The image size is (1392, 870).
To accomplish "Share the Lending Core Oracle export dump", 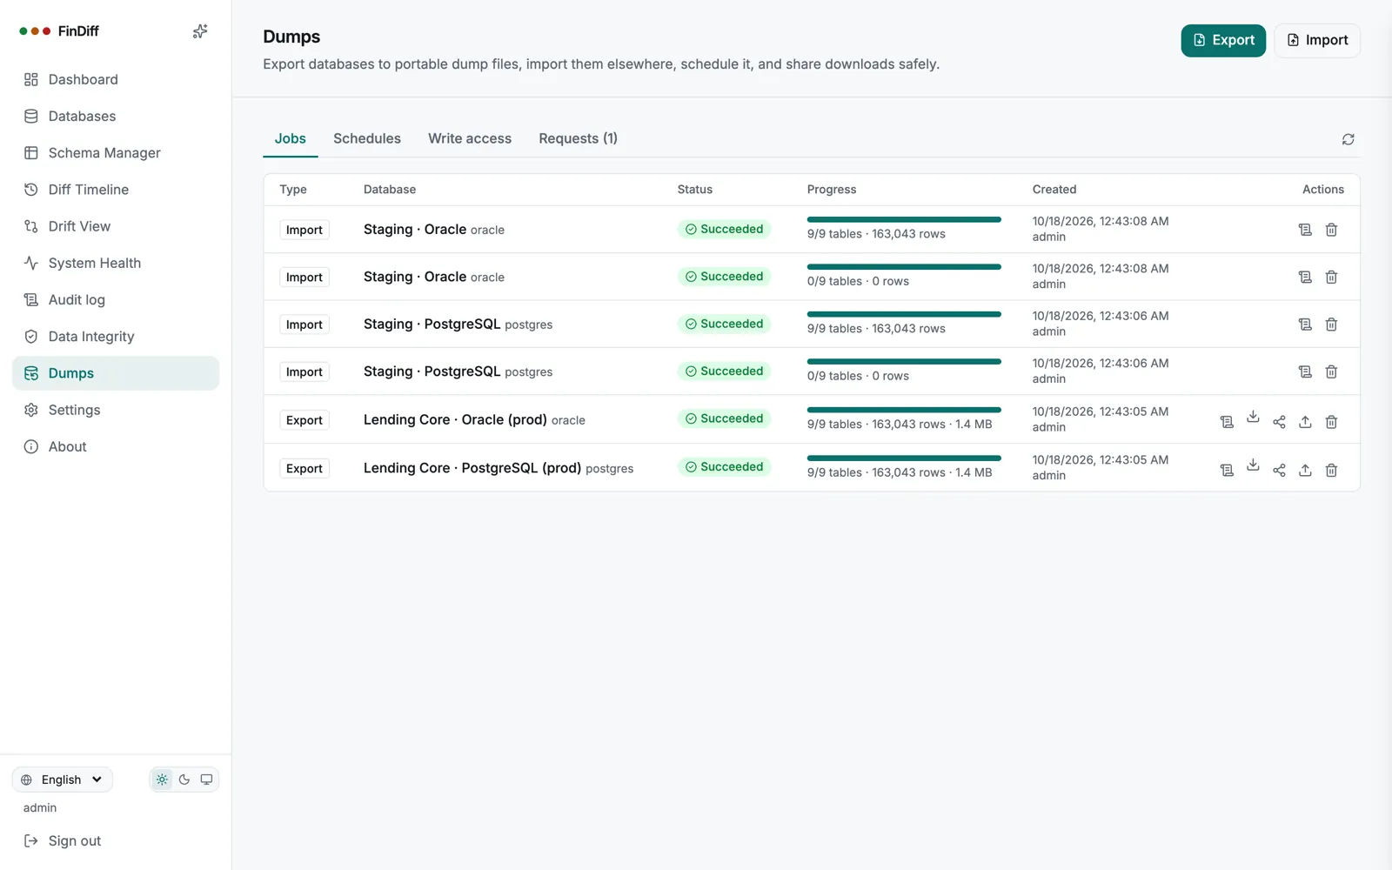I will click(1279, 422).
